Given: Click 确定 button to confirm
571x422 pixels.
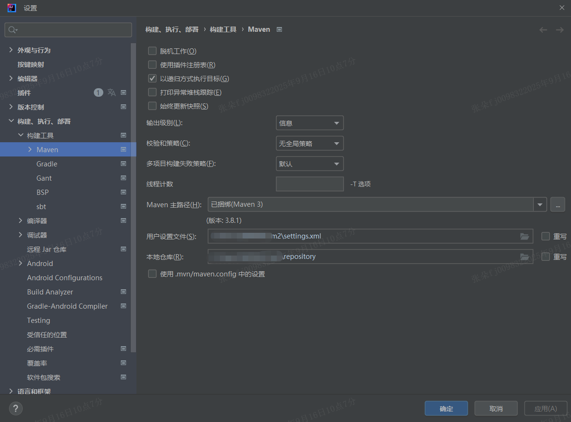Looking at the screenshot, I should (x=446, y=408).
